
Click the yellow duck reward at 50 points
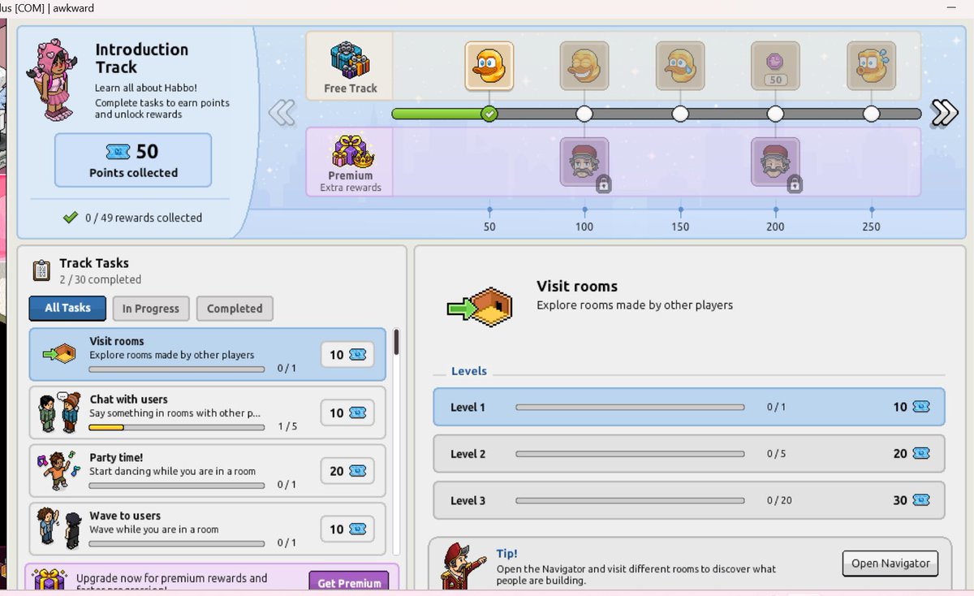(489, 66)
